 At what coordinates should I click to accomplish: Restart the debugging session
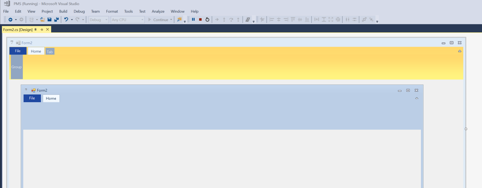click(x=207, y=19)
